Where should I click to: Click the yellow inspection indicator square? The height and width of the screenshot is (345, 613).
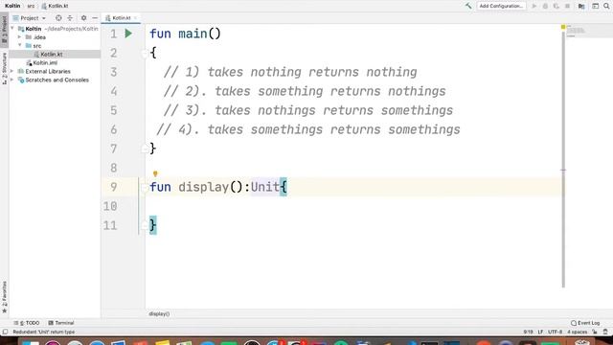point(563,27)
